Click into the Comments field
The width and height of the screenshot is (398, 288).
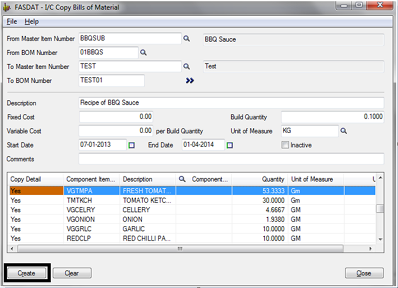coord(231,159)
